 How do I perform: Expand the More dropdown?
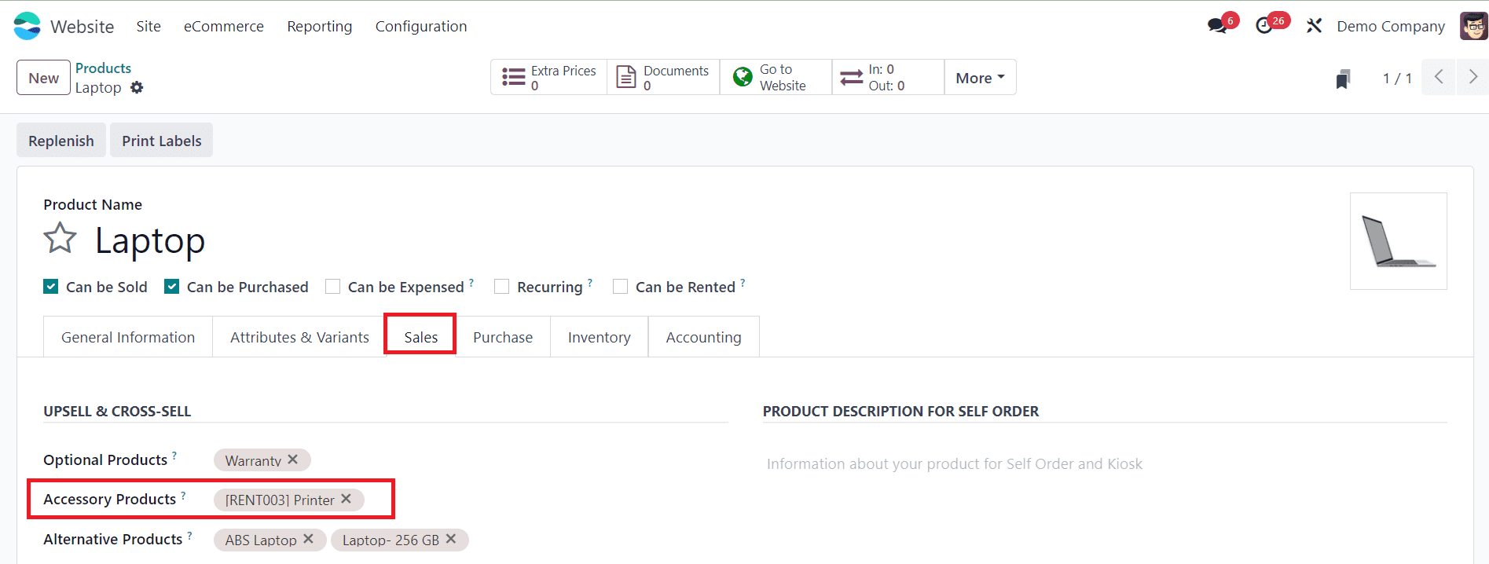tap(980, 77)
